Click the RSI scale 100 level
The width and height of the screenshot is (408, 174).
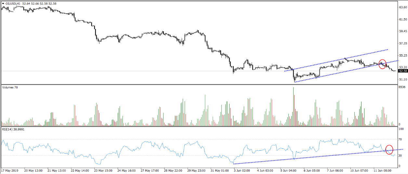[401, 129]
